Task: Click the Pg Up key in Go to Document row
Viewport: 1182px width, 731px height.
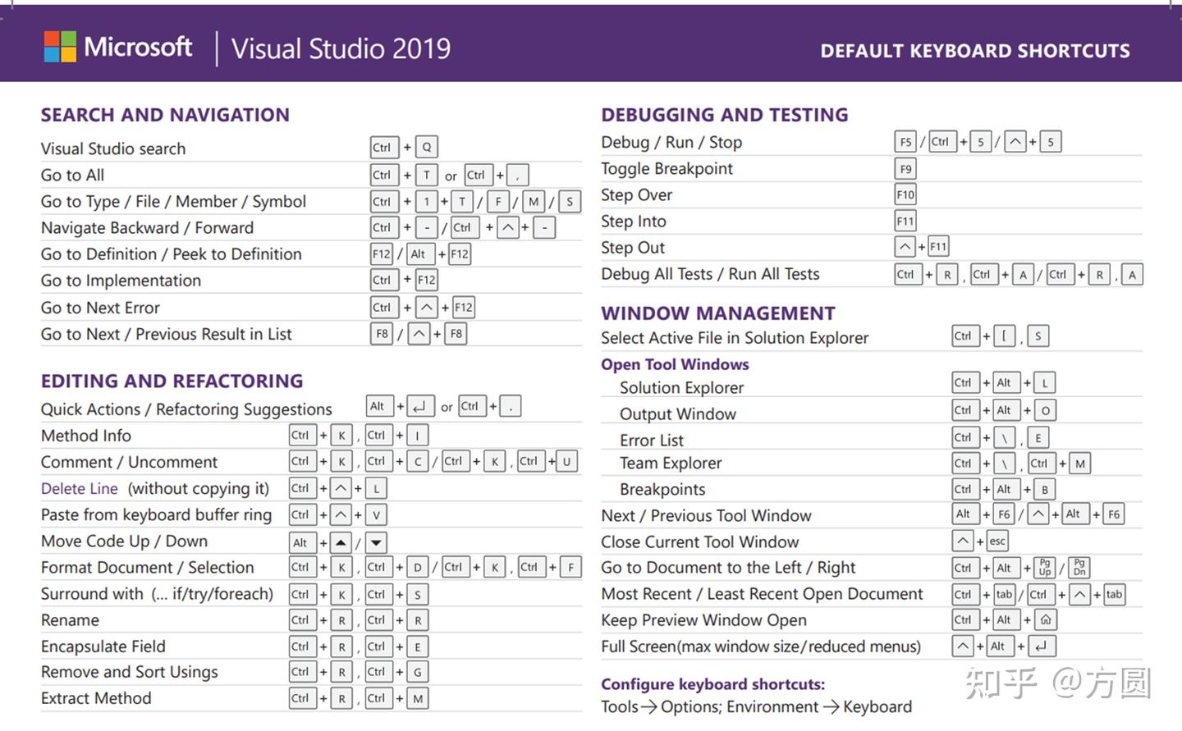Action: [1044, 568]
